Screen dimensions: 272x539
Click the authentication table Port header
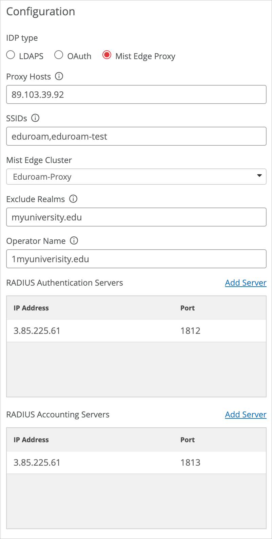point(188,308)
